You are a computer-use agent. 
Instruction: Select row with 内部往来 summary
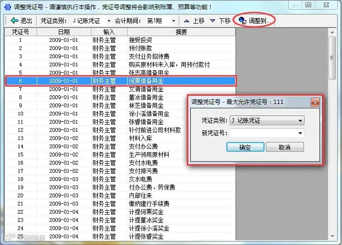[120, 195]
